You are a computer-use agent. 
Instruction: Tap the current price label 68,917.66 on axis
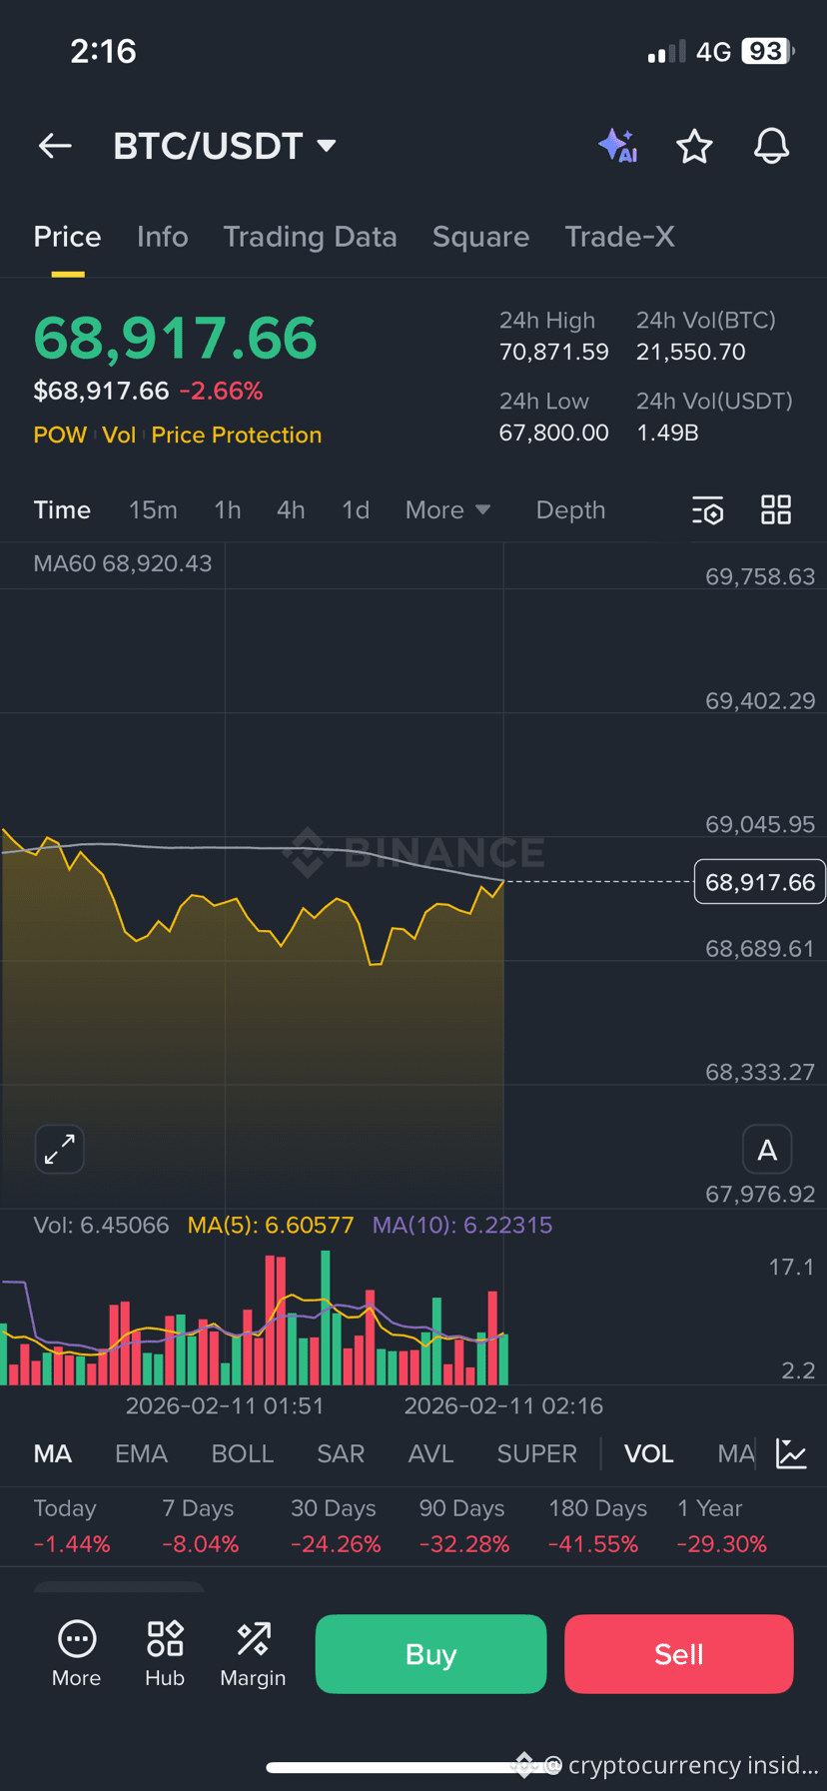(760, 882)
